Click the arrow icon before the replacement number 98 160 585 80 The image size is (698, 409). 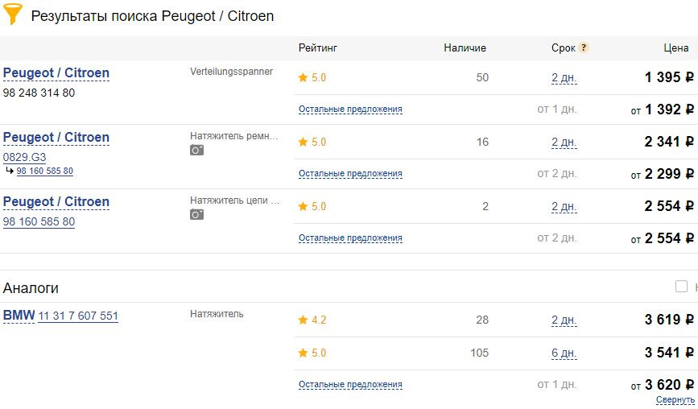coord(10,171)
